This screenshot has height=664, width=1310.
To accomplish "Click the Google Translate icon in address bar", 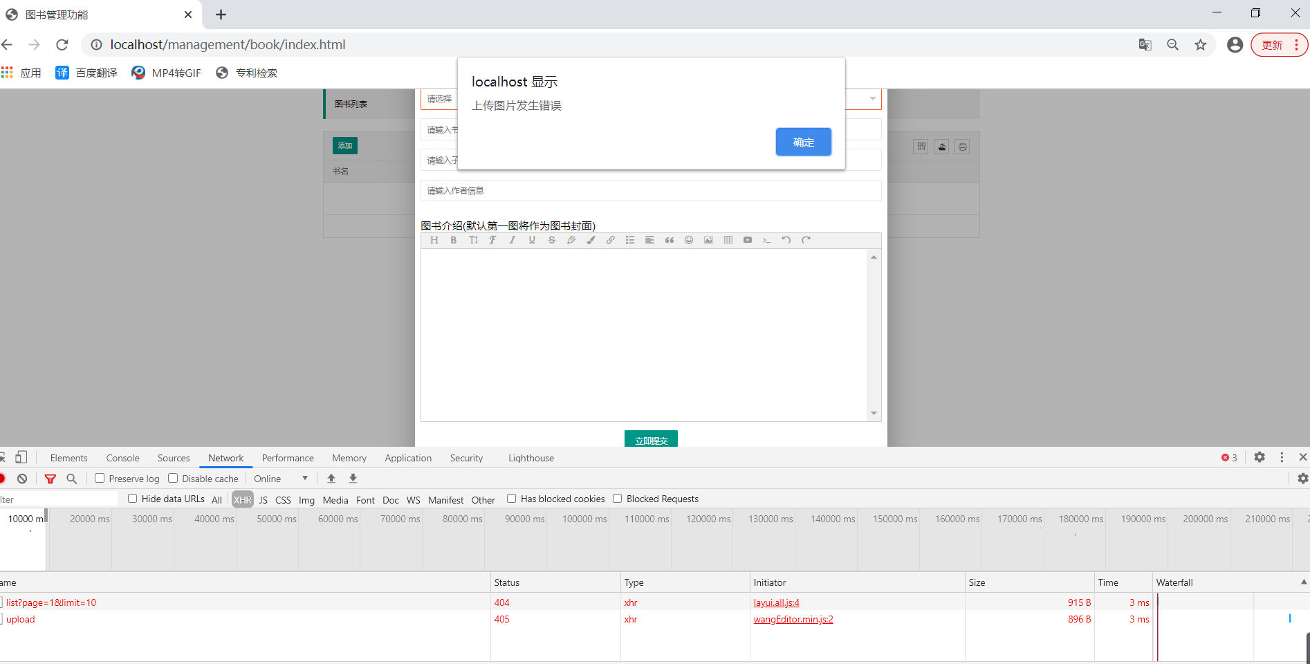I will point(1145,45).
